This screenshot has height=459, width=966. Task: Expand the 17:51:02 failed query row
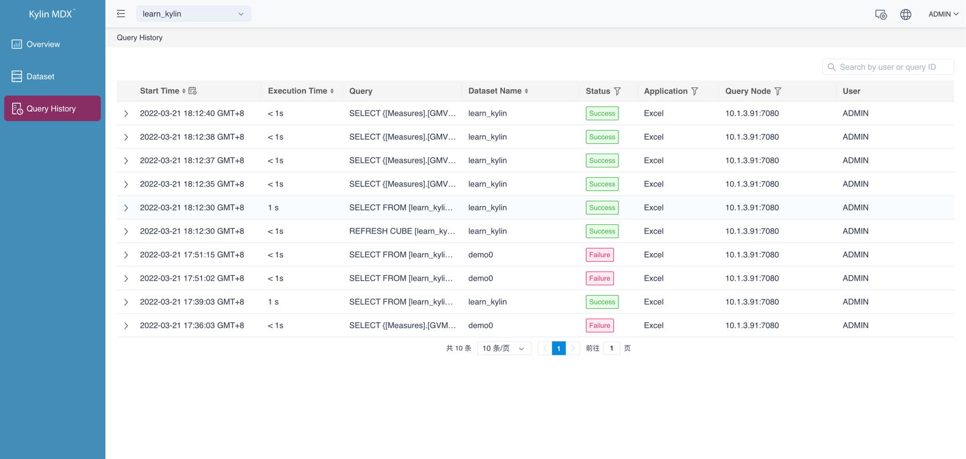click(126, 279)
